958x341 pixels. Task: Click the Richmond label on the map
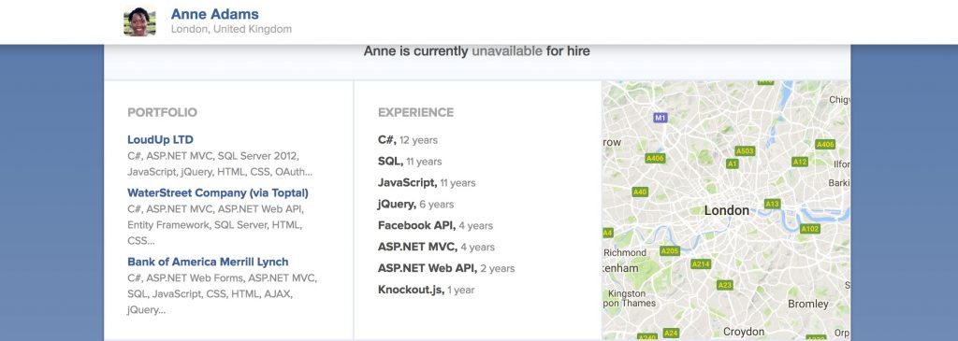tap(625, 252)
